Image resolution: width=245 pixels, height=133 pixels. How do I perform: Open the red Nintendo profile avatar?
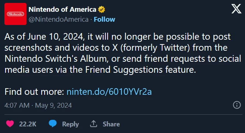click(x=15, y=14)
